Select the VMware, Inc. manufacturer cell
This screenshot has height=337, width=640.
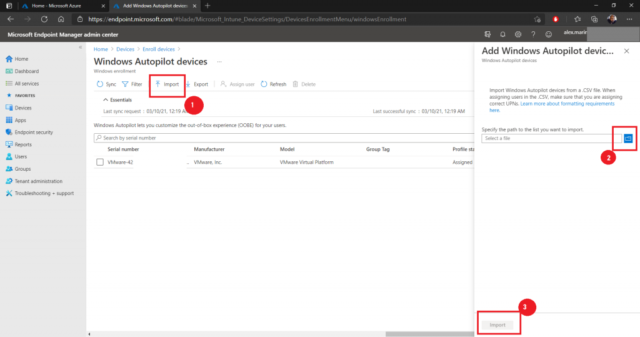coord(207,162)
